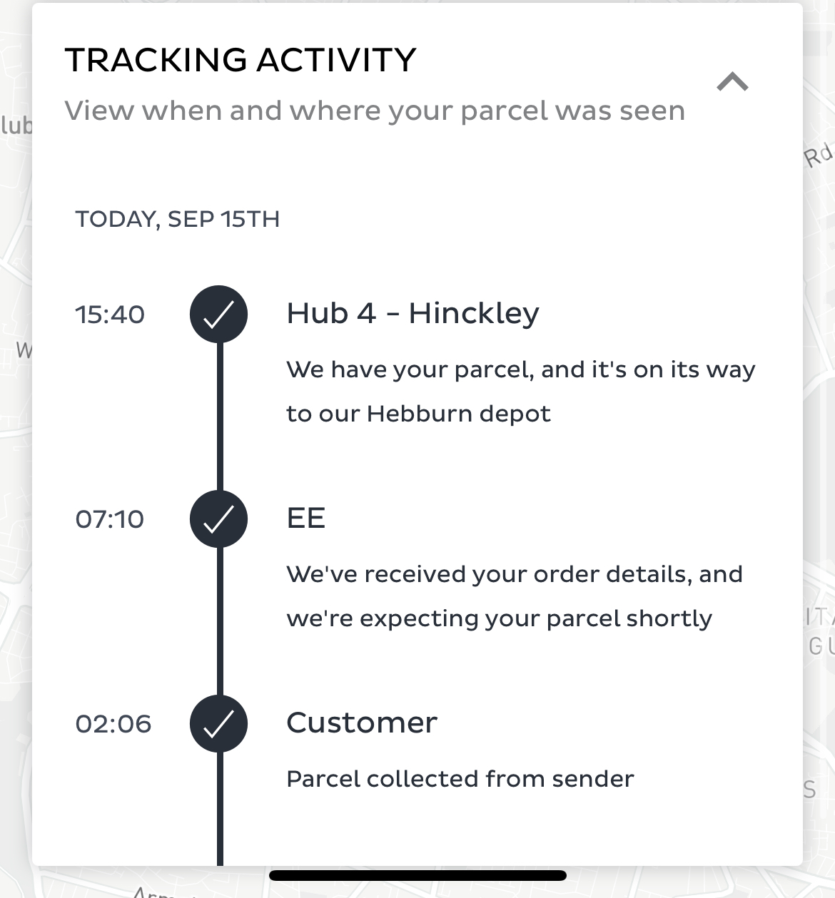Tap the 'View when and where' subtitle
Image resolution: width=835 pixels, height=898 pixels.
(x=375, y=111)
